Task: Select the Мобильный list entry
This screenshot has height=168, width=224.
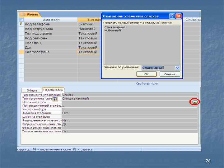Action: [113, 30]
